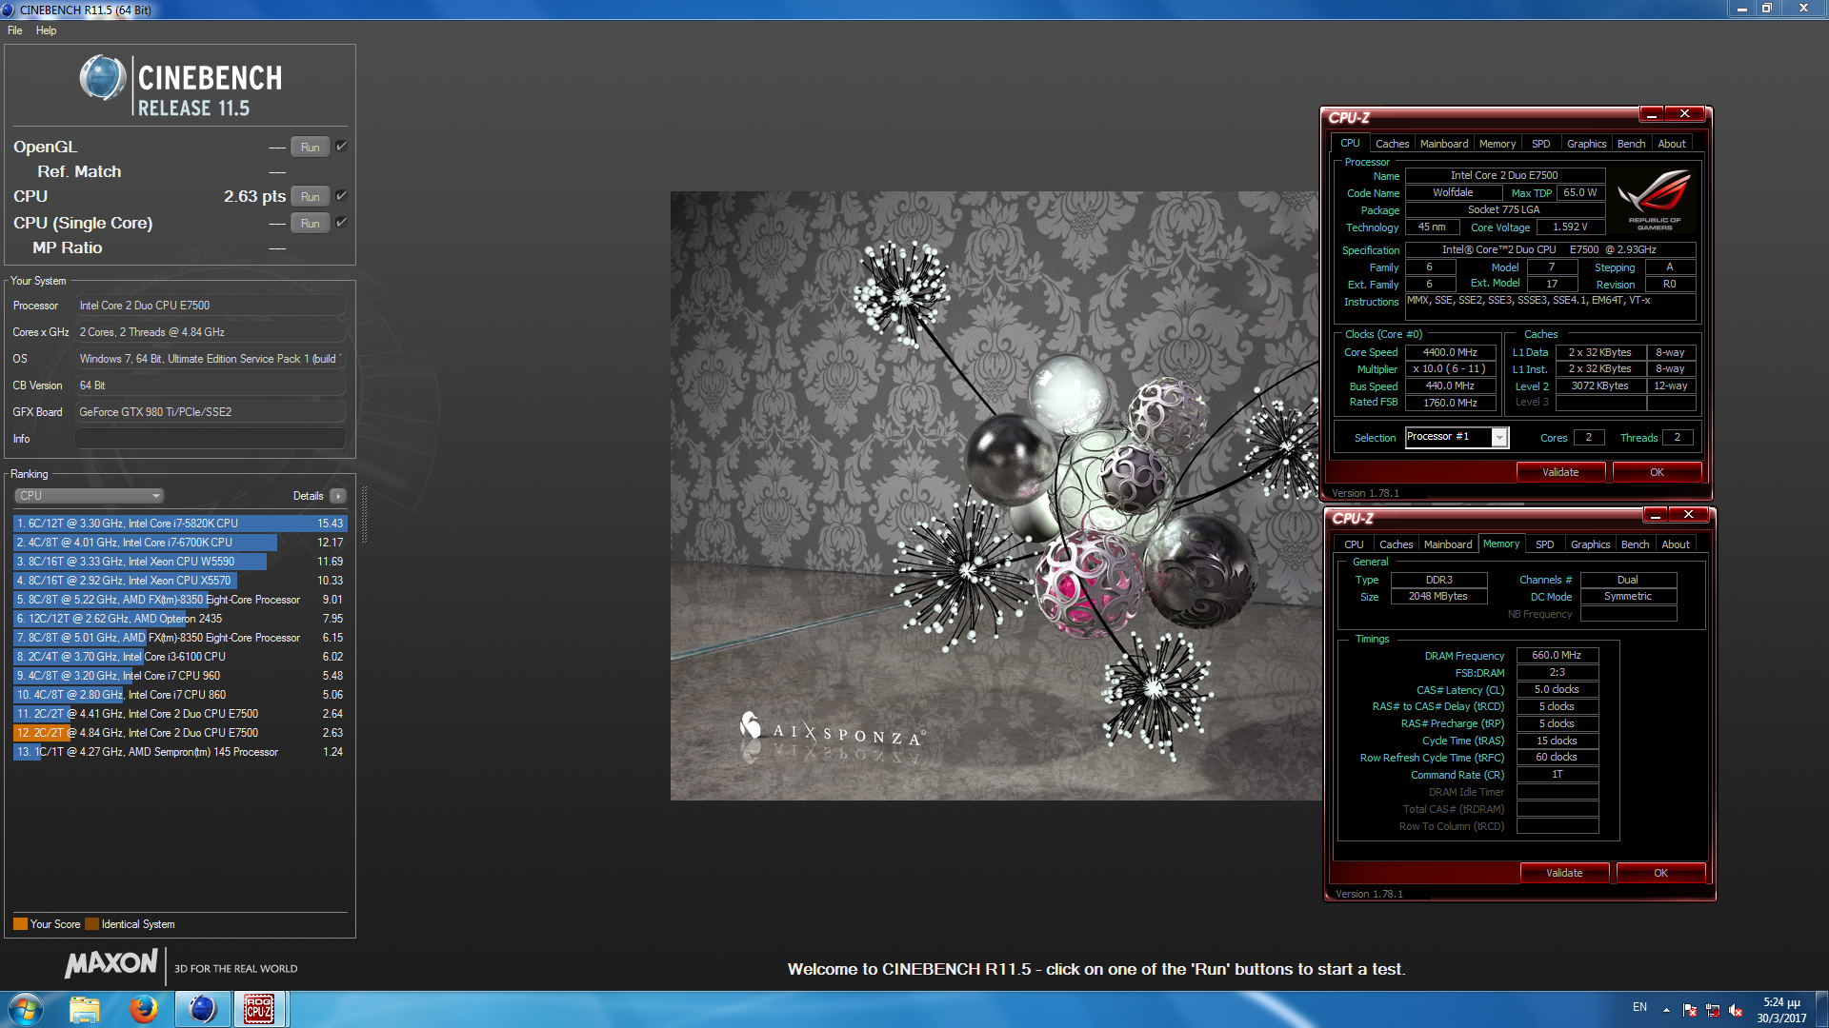Close the upper CPU-Z window

[1684, 114]
